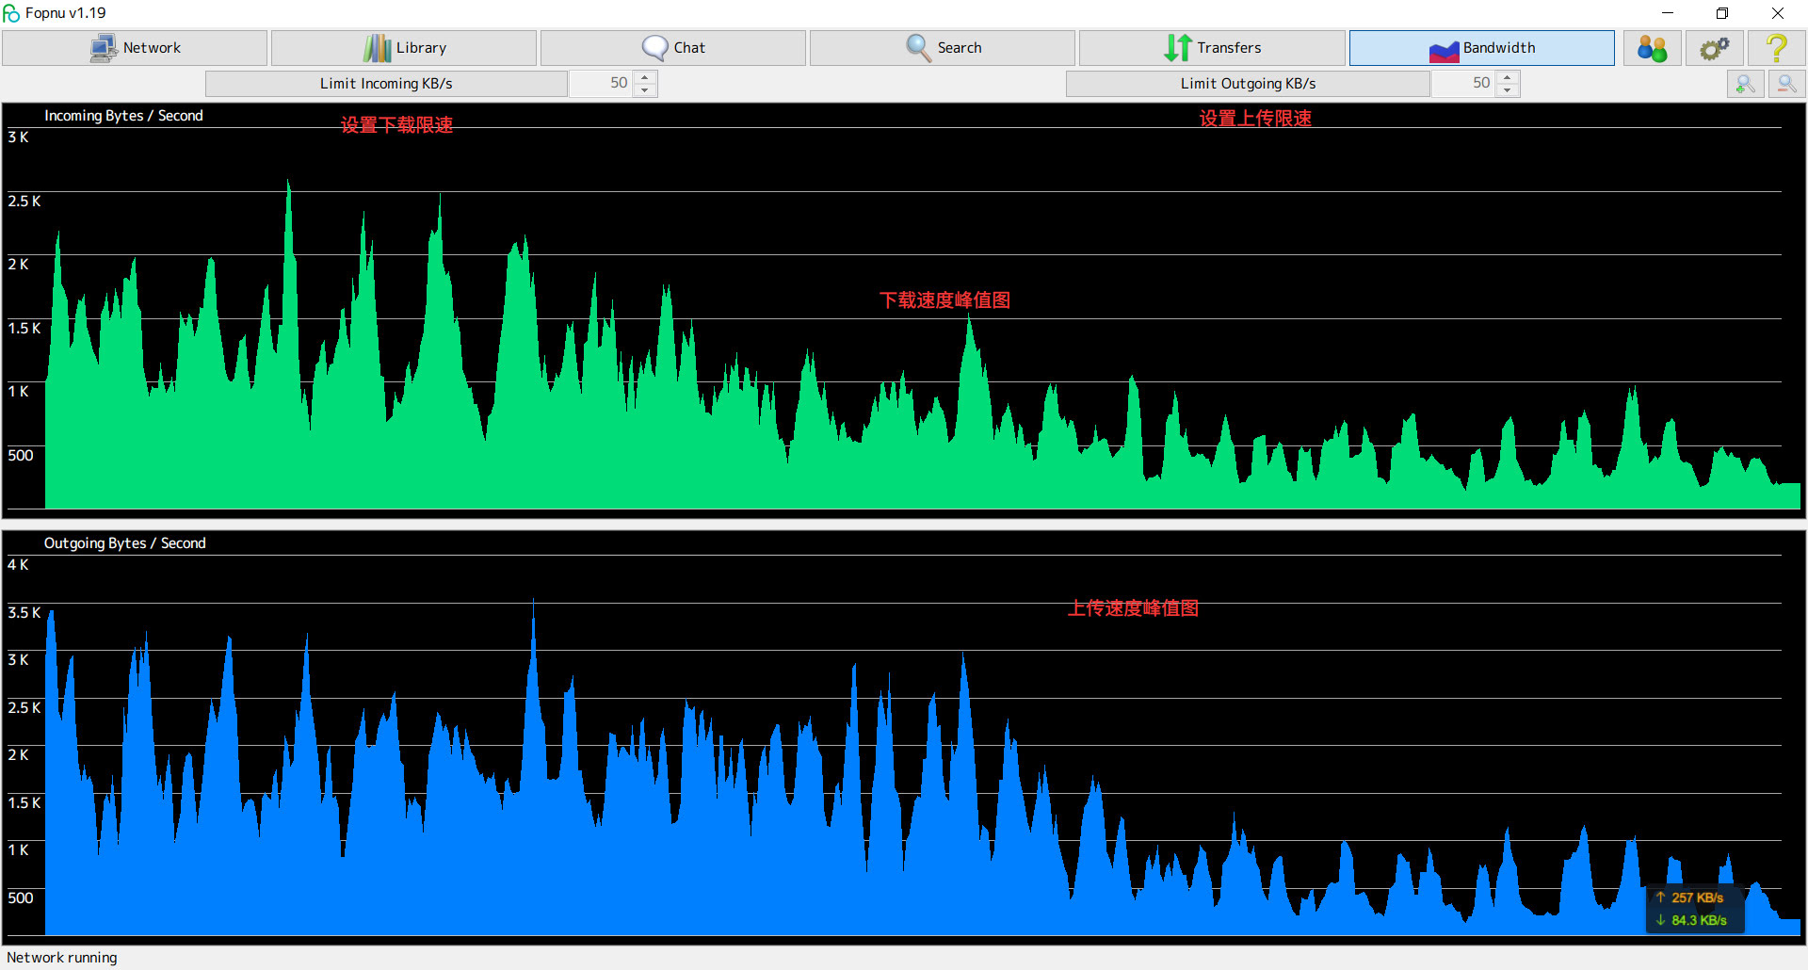The image size is (1808, 970).
Task: Click the incoming limit value field
Action: 602,84
